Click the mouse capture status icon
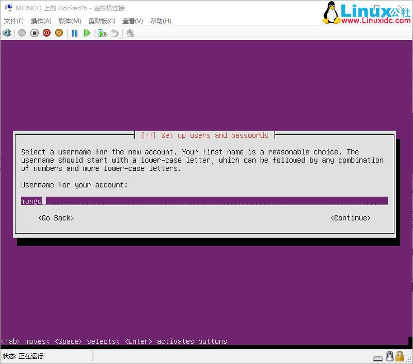 pos(389,356)
